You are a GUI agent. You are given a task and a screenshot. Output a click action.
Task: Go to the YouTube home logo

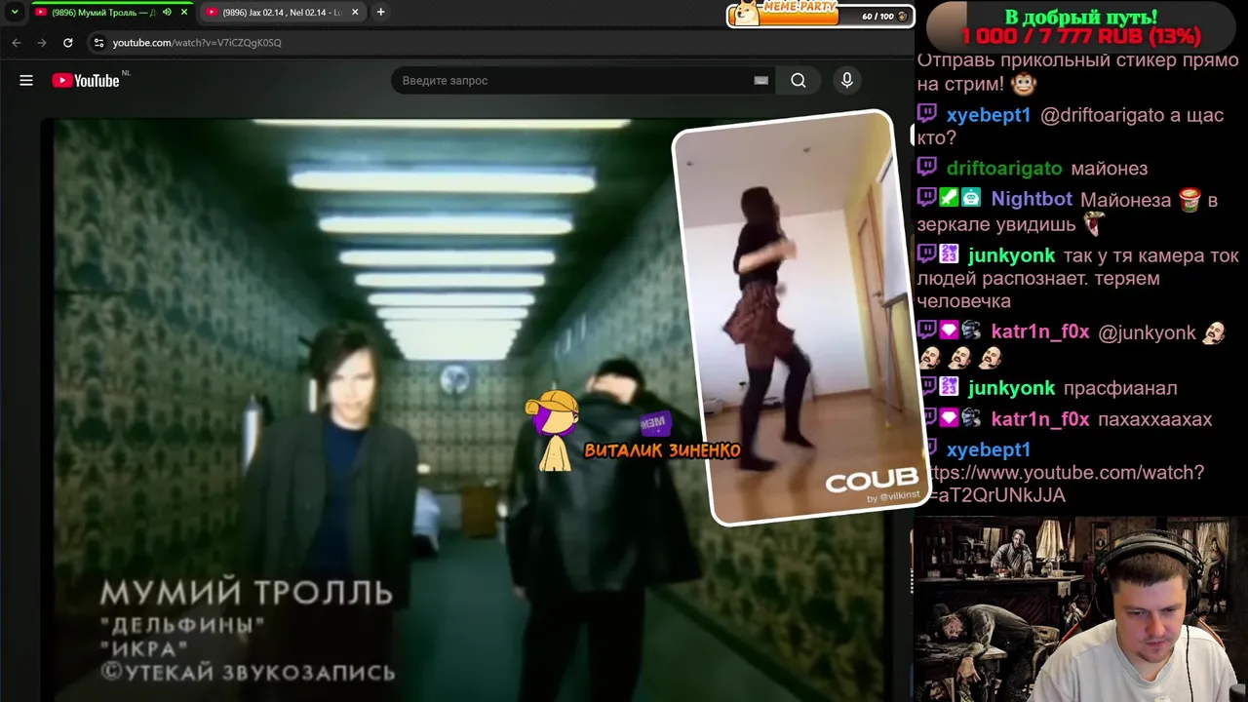coord(86,81)
